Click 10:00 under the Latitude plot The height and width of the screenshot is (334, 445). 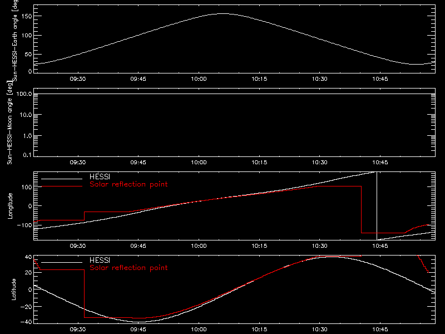[x=199, y=330]
